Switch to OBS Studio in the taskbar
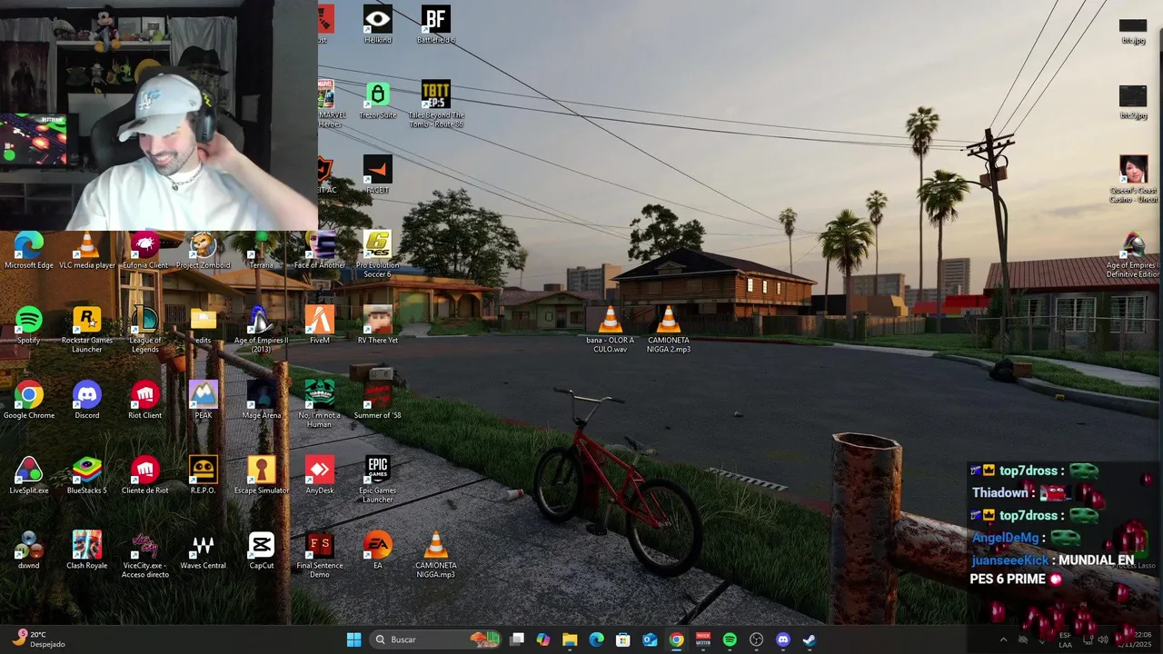This screenshot has width=1163, height=654. click(756, 639)
